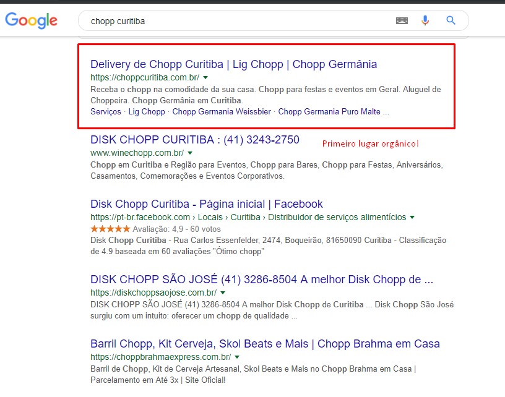
Task: Open voice search via the microphone icon
Action: 425,20
